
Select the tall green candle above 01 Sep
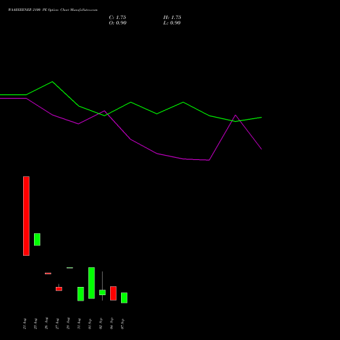92,283
